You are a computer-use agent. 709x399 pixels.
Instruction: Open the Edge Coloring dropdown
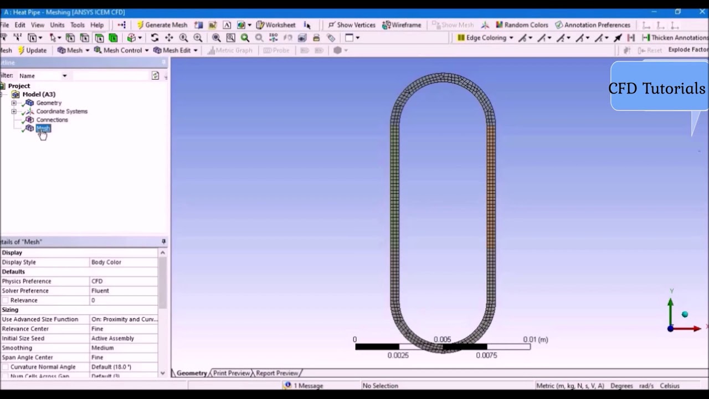tap(485, 38)
